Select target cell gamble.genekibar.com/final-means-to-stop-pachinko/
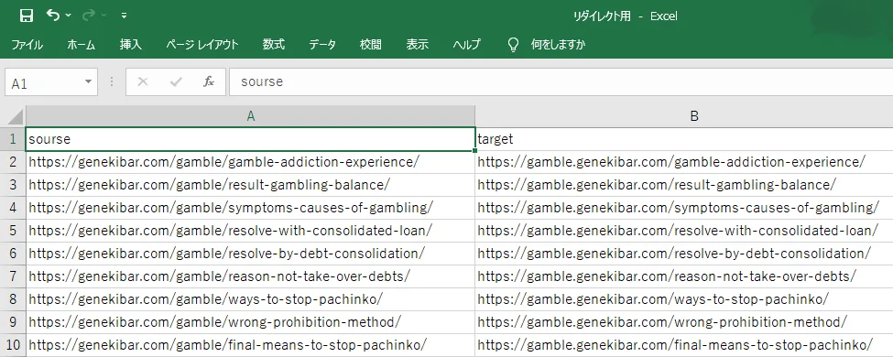The width and height of the screenshot is (893, 357). pos(684,344)
